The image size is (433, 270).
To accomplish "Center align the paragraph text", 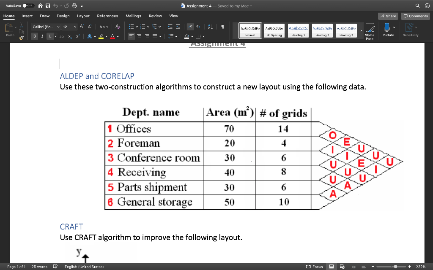I will point(139,36).
